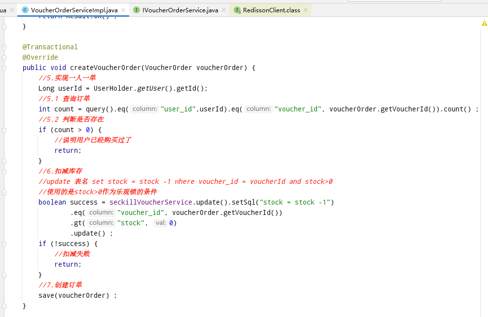
Task: Click the 'val:' parameter hint
Action: (x=161, y=223)
